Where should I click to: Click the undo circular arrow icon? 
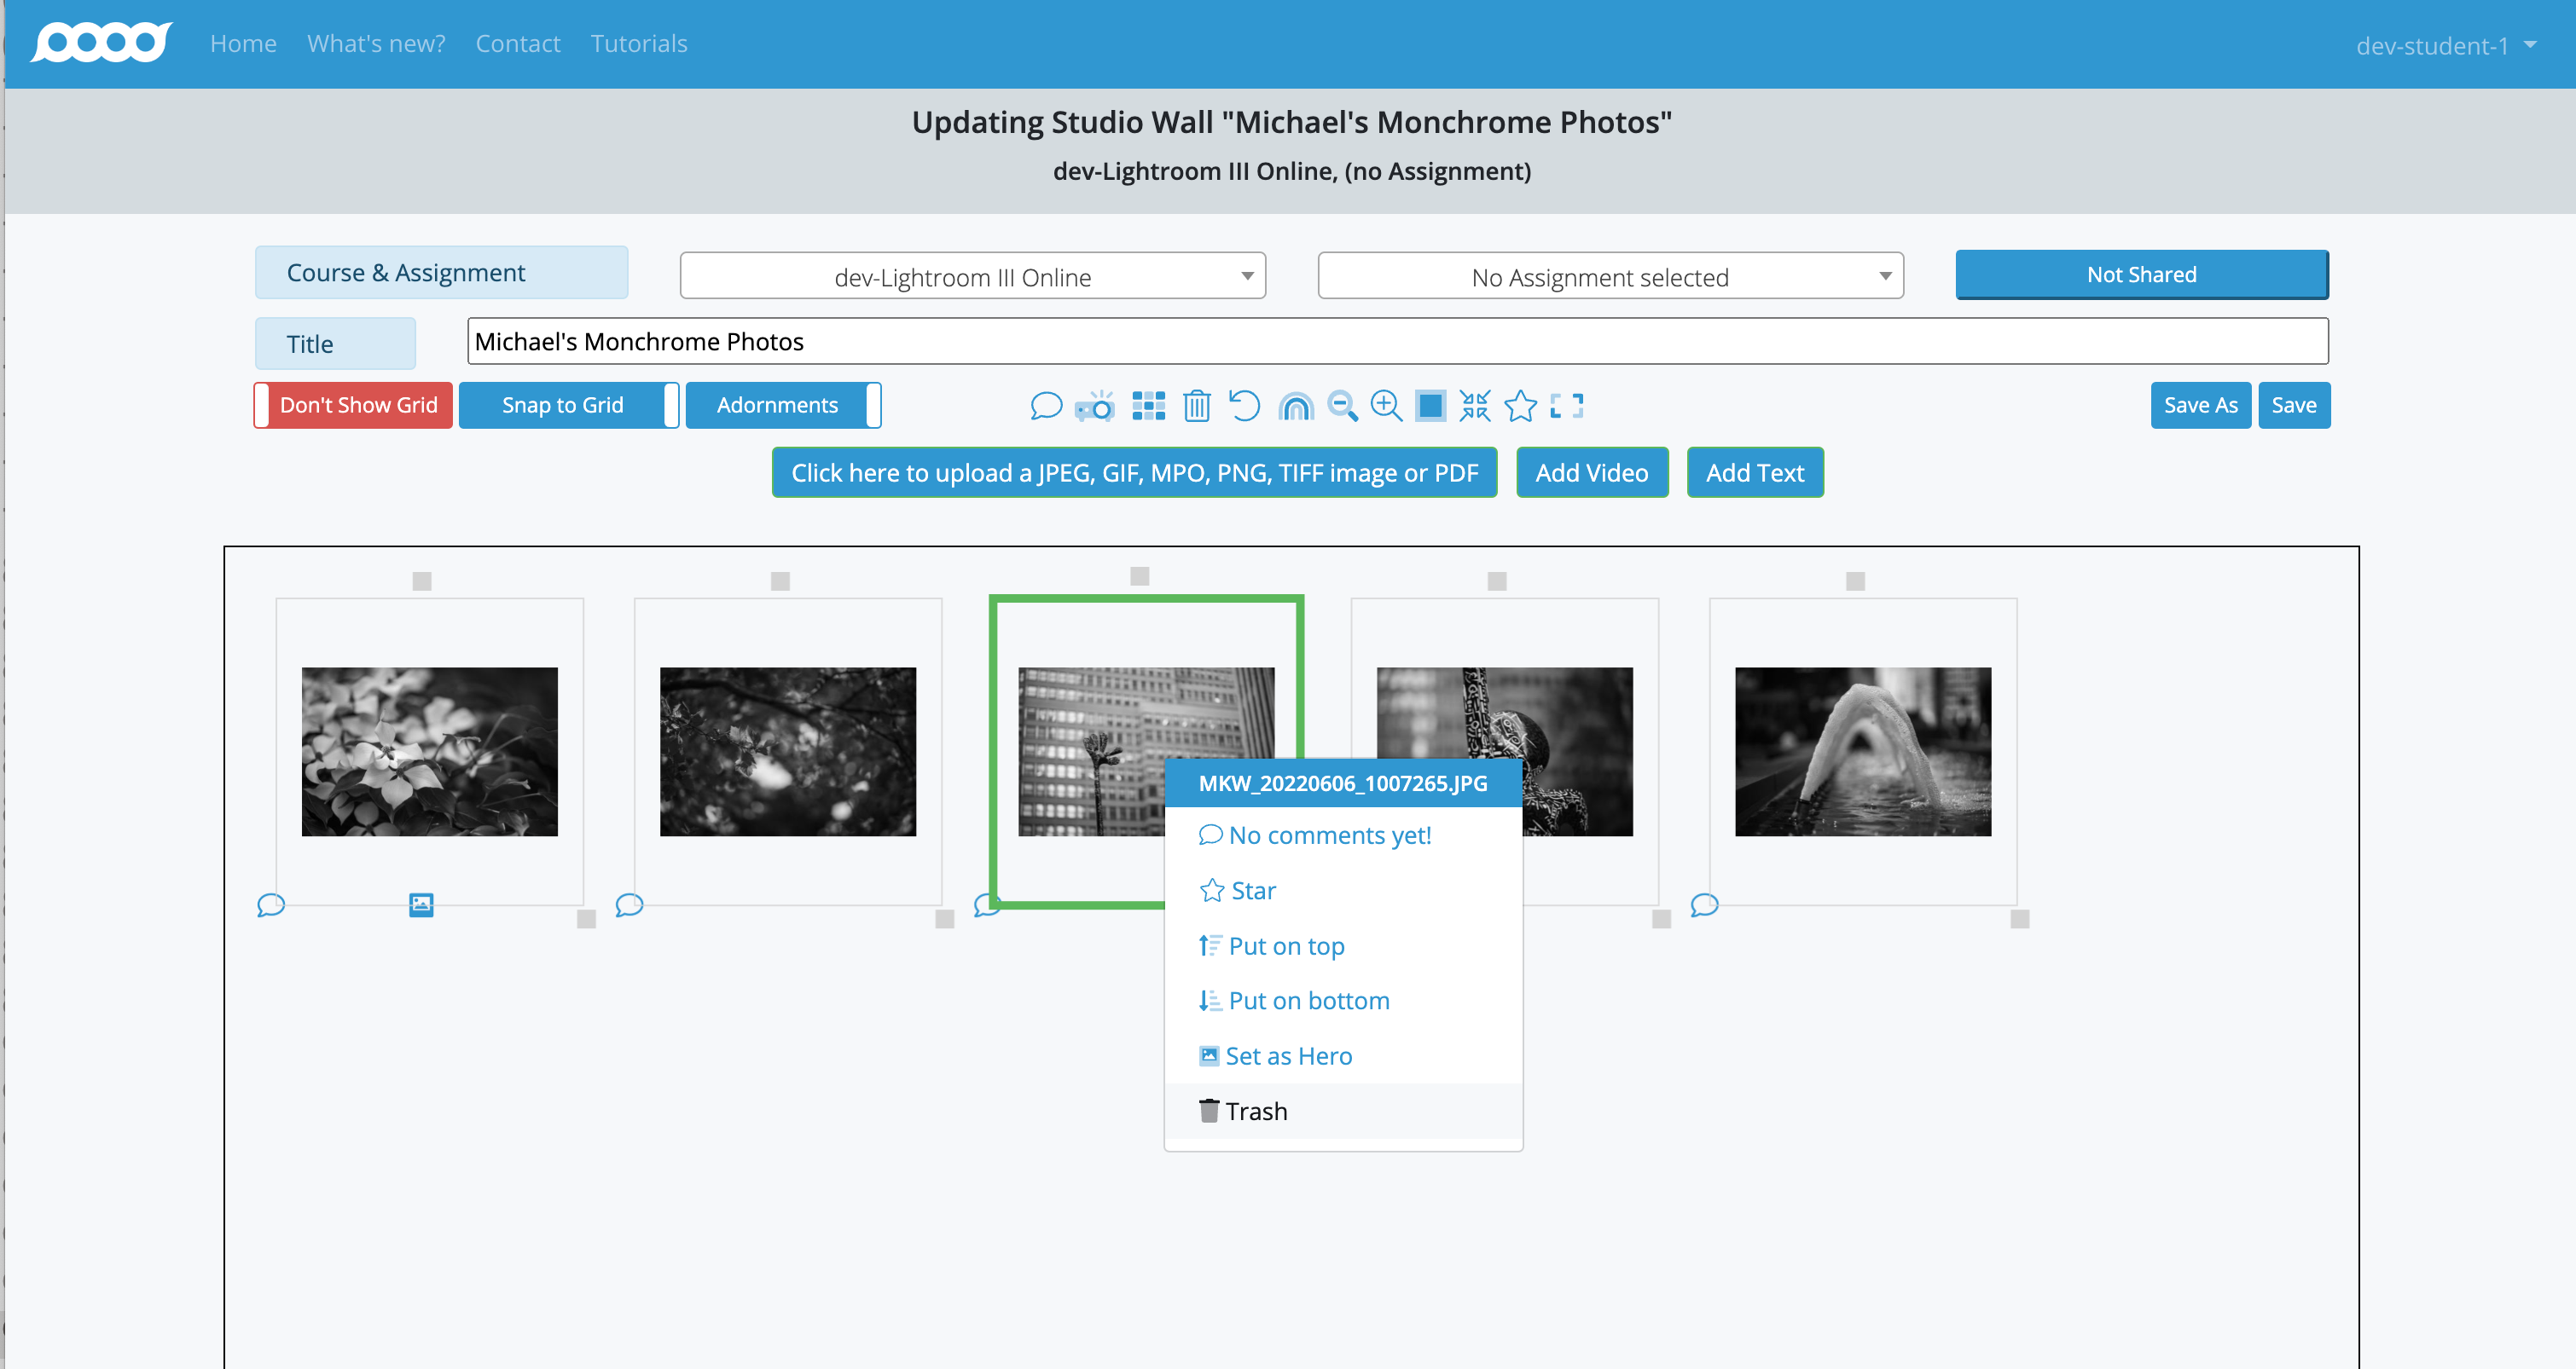[1244, 406]
